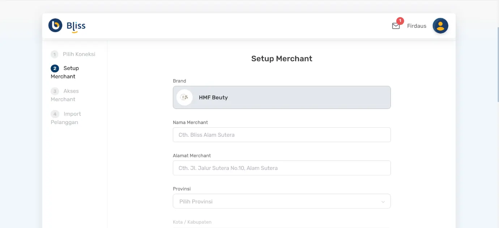The width and height of the screenshot is (499, 228).
Task: Expand the Provinsi selector chevron
Action: [383, 201]
